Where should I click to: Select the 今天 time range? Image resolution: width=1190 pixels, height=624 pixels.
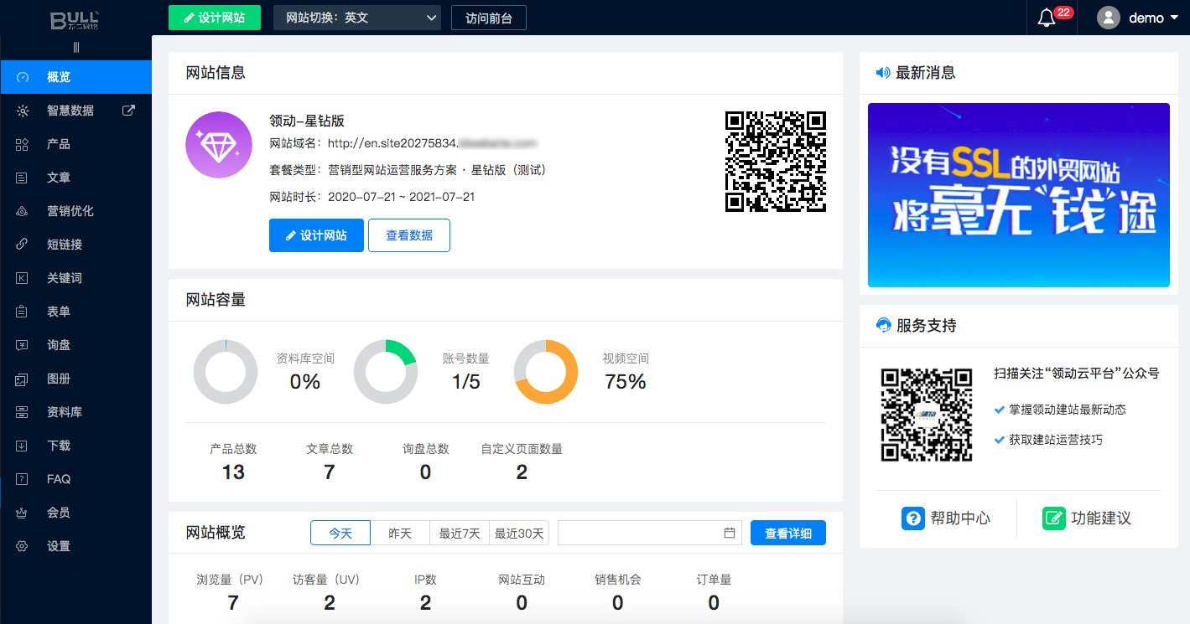[x=340, y=533]
